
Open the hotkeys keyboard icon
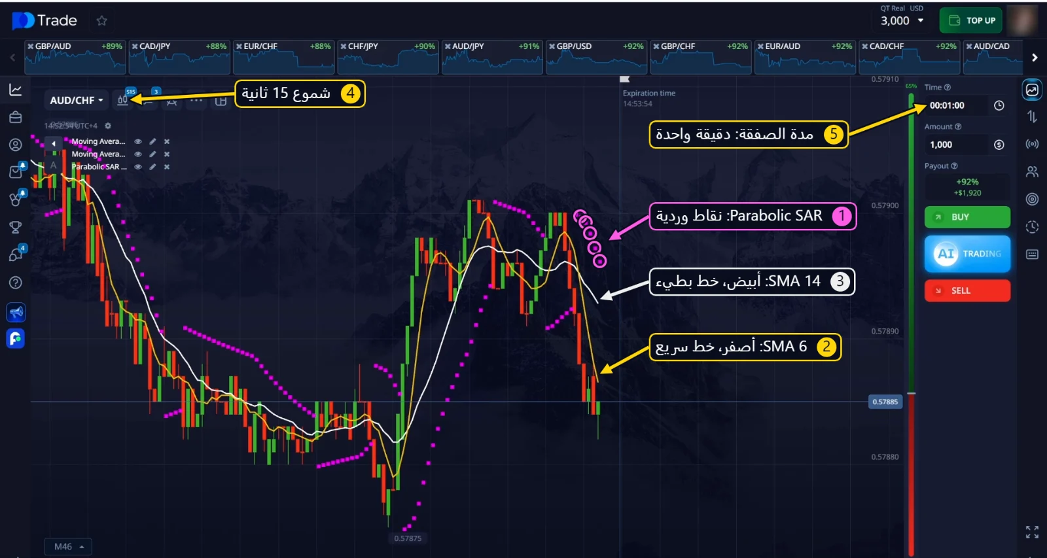(x=1032, y=254)
